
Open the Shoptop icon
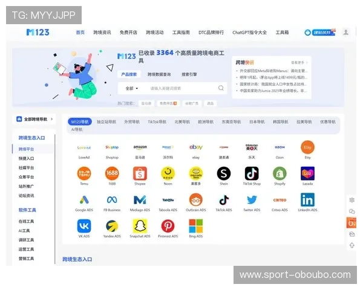112,147
